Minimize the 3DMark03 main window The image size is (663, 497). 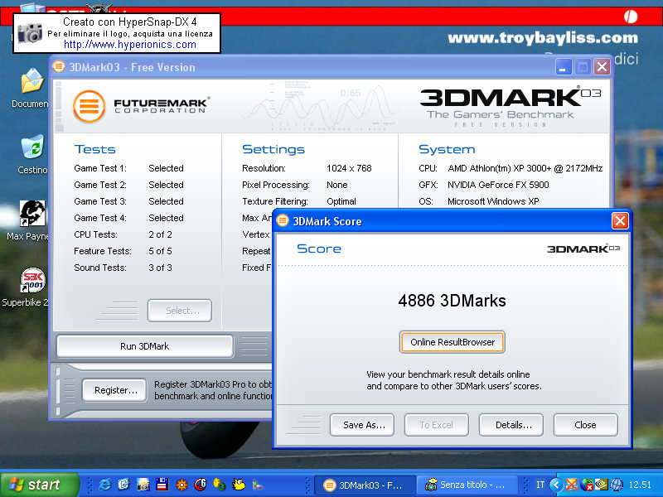point(563,67)
